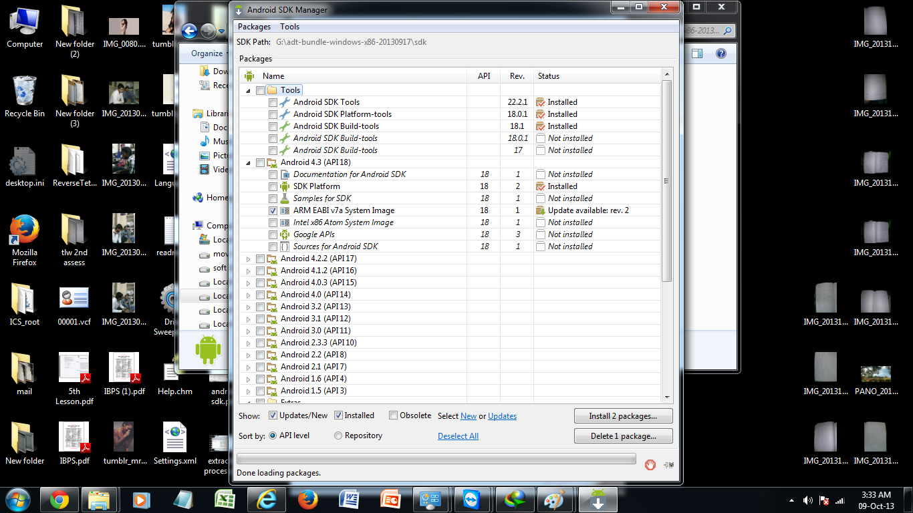This screenshot has width=913, height=513.
Task: Click the ARM EABI v7a System Image icon
Action: (285, 210)
